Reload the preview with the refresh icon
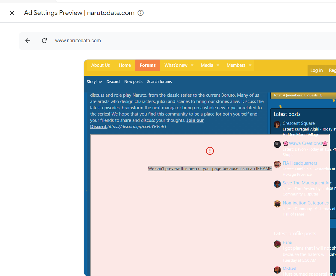 (44, 41)
